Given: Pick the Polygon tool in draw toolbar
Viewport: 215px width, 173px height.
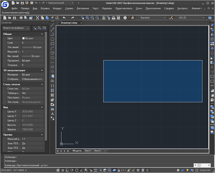Looking at the screenshot, I should 53,39.
